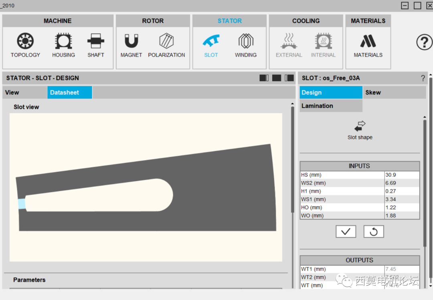Click the Slot view panel scrollbar
433x300 pixels.
pyautogui.click(x=292, y=160)
